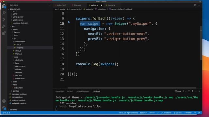The width and height of the screenshot is (209, 117).
Task: Open the Run and Debug view
Action: point(4,26)
